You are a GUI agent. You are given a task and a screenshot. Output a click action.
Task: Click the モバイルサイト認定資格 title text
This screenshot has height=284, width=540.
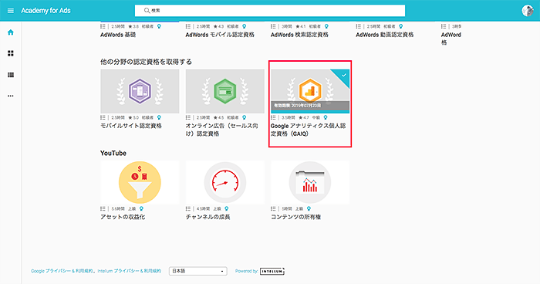pos(131,126)
